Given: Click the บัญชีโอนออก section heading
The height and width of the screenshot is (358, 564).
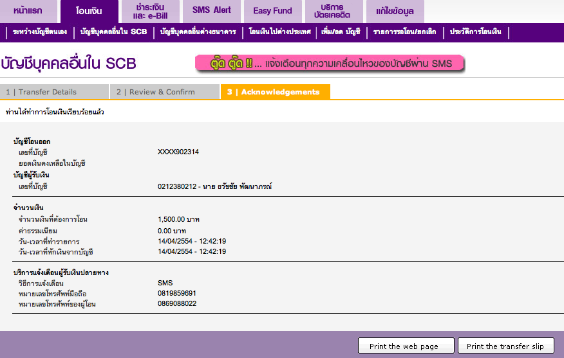Looking at the screenshot, I should (32, 141).
